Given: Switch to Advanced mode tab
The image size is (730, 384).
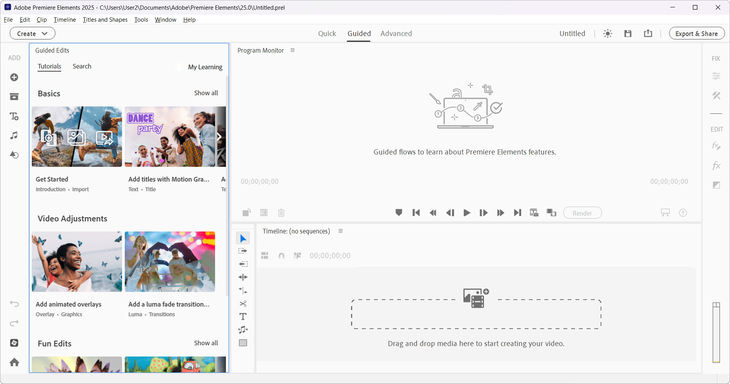Looking at the screenshot, I should 396,34.
